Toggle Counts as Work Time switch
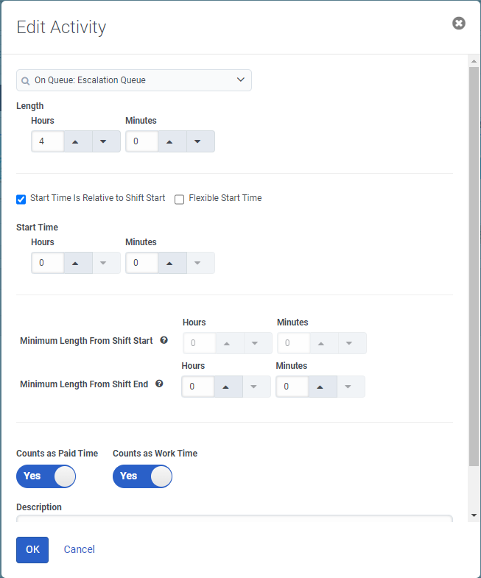This screenshot has height=578, width=481. point(142,476)
